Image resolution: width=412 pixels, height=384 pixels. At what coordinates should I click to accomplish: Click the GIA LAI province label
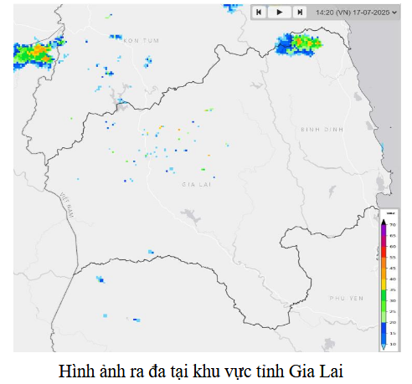(196, 184)
